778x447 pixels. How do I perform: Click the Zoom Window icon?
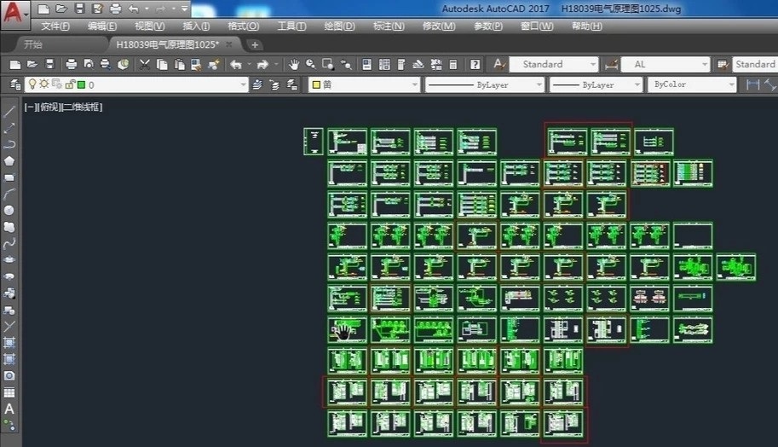[x=328, y=64]
